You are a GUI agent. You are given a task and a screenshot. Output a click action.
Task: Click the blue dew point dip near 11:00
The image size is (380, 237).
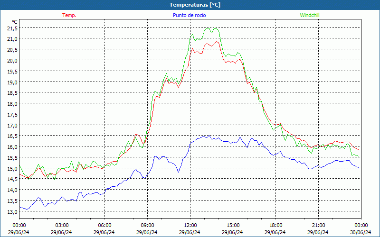click(x=179, y=172)
